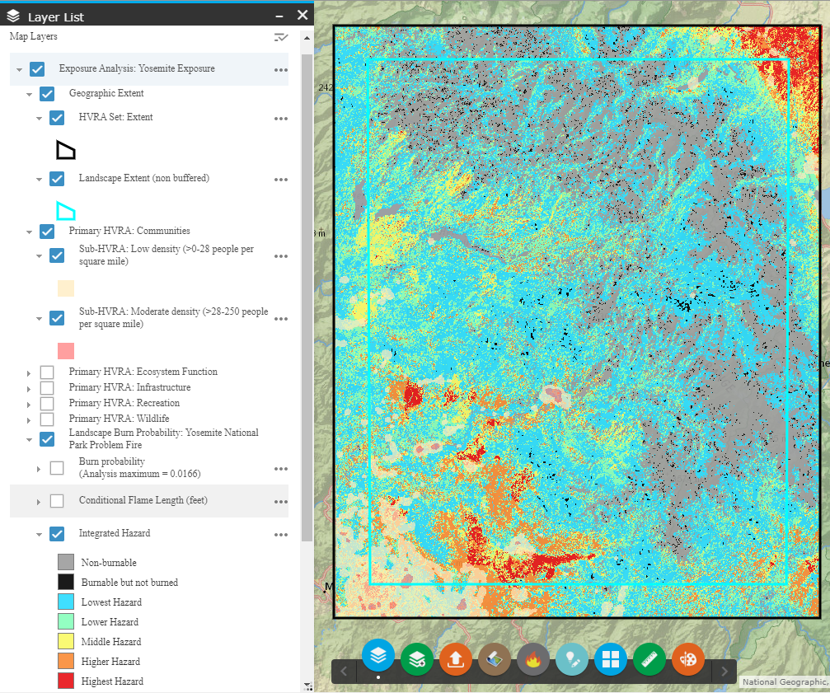830x693 pixels.
Task: Open the orange upload widget
Action: tap(456, 658)
